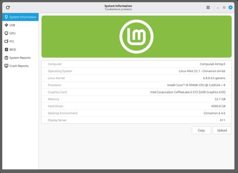Select the 'Compulab Airtop3' computer value
This screenshot has height=173, width=238.
point(212,64)
